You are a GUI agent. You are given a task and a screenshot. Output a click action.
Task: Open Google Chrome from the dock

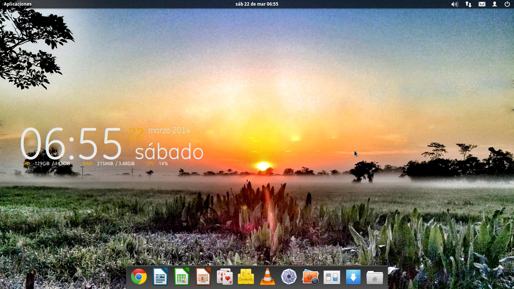click(139, 277)
